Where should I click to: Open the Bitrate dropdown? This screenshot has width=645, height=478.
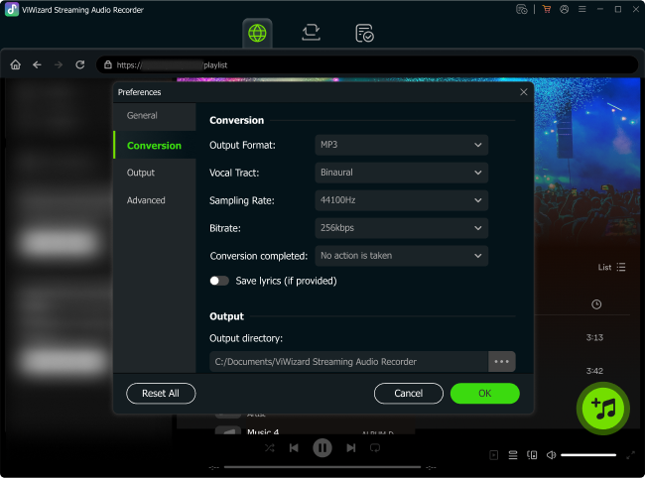coord(401,228)
